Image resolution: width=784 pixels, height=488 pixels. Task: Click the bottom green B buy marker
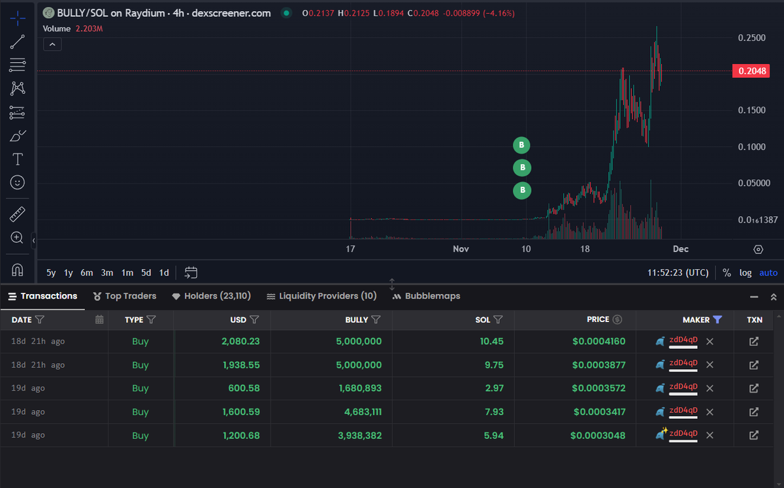521,191
